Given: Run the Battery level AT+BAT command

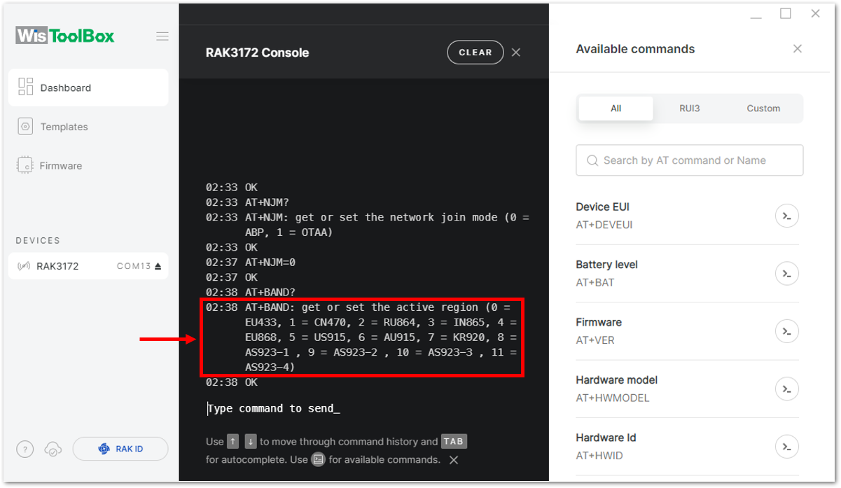Looking at the screenshot, I should coord(787,274).
